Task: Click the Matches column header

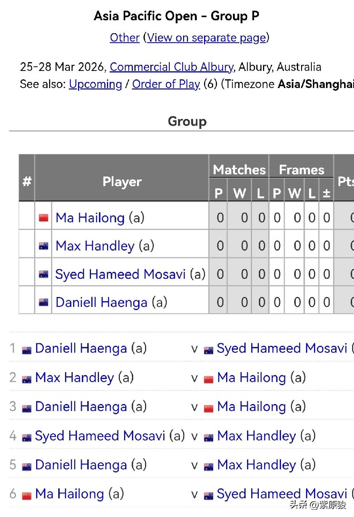Action: [x=239, y=170]
